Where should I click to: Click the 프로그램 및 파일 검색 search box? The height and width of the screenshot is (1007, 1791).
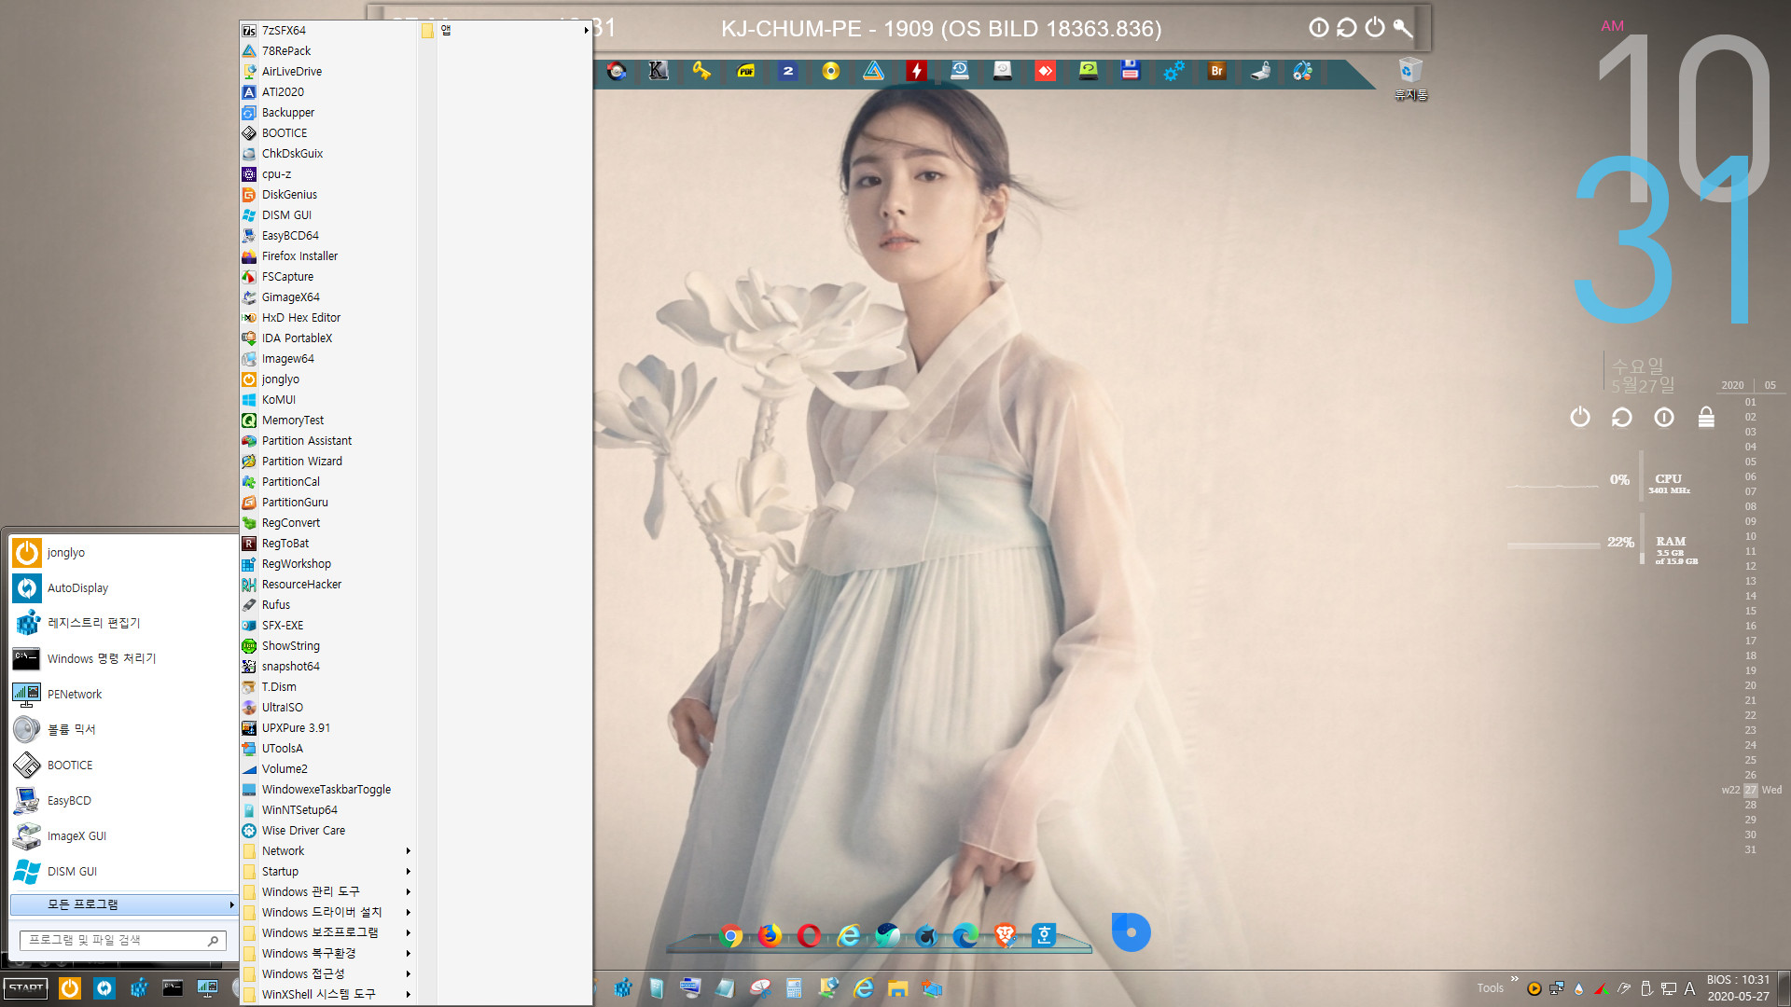[122, 940]
